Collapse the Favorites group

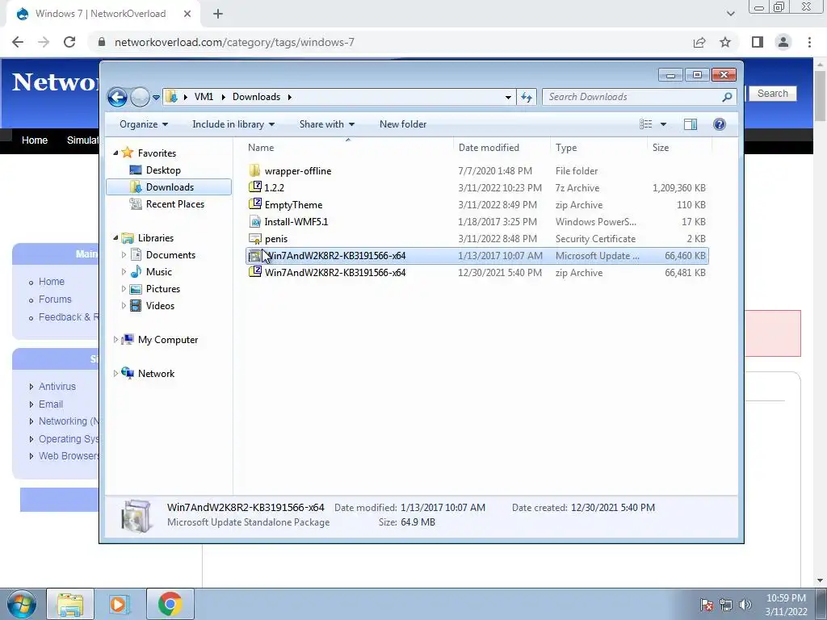pos(115,153)
